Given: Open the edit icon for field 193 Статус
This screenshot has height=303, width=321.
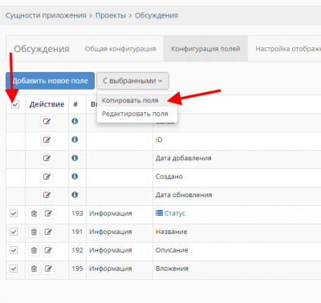Looking at the screenshot, I should click(48, 213).
